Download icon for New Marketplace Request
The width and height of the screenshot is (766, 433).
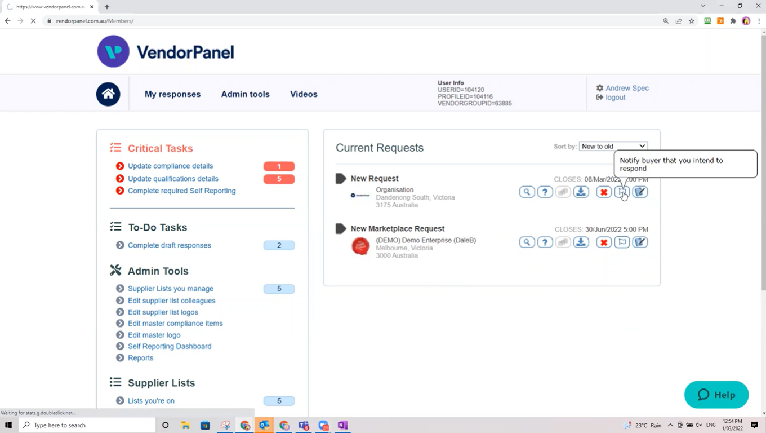pyautogui.click(x=581, y=242)
